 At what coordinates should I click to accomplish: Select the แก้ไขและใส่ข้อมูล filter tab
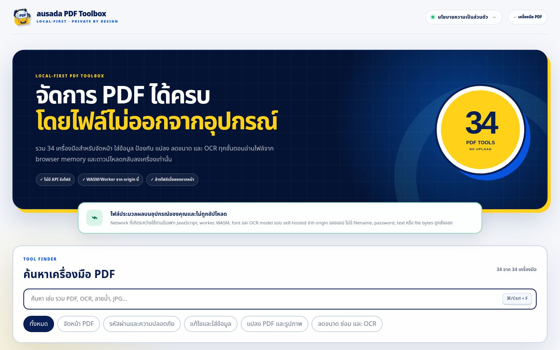pyautogui.click(x=211, y=324)
